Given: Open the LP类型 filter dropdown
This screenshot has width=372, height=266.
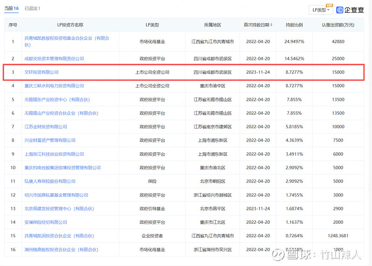Looking at the screenshot, I should click(321, 10).
